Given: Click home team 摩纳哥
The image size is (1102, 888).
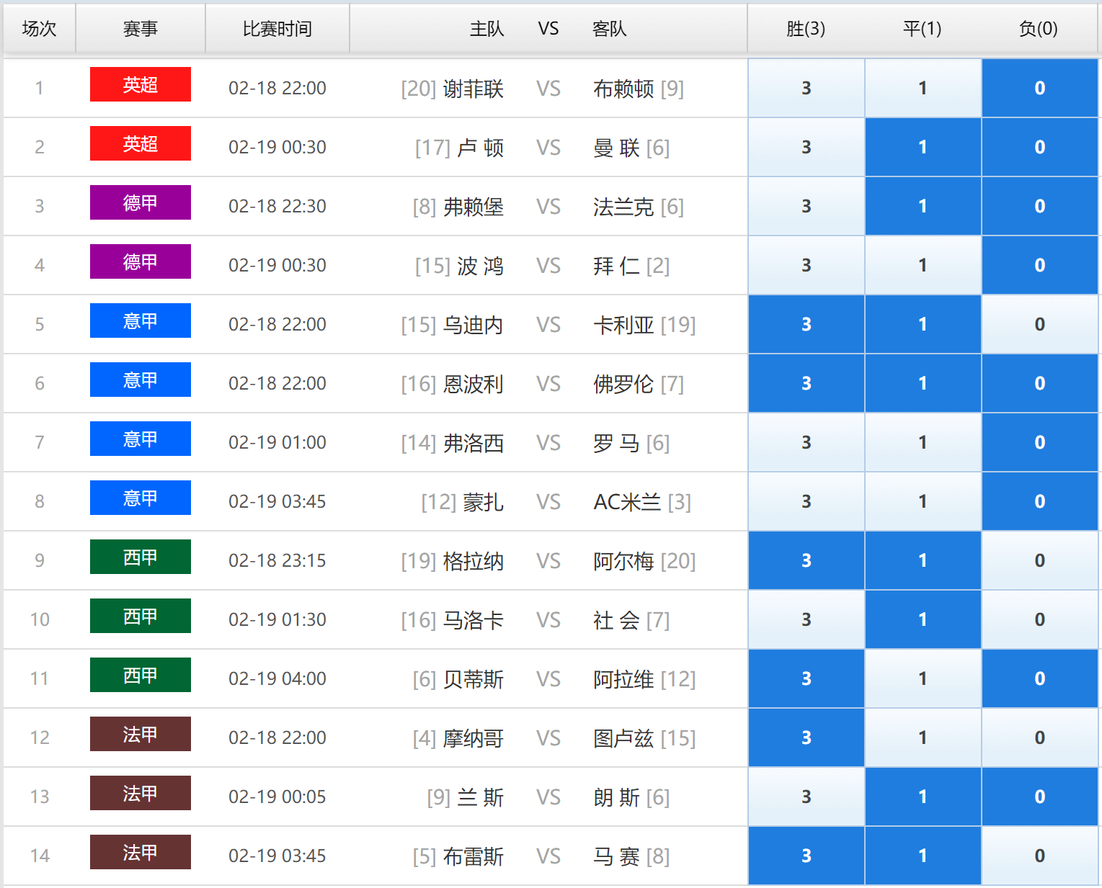Looking at the screenshot, I should (x=474, y=738).
